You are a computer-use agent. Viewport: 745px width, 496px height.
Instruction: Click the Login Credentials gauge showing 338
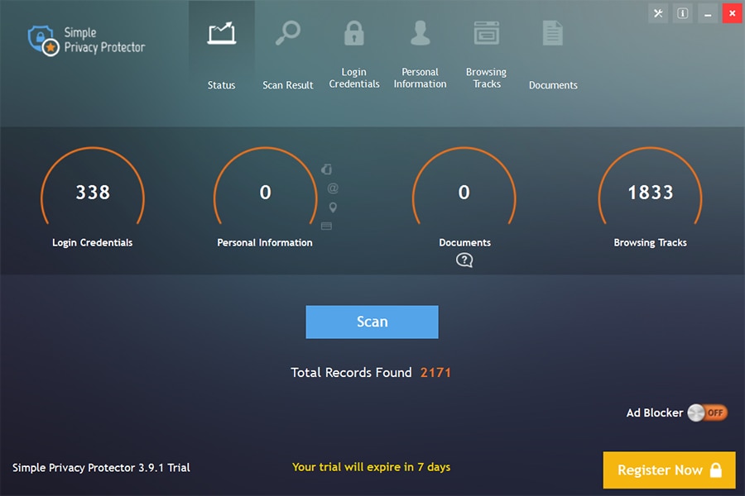[93, 186]
